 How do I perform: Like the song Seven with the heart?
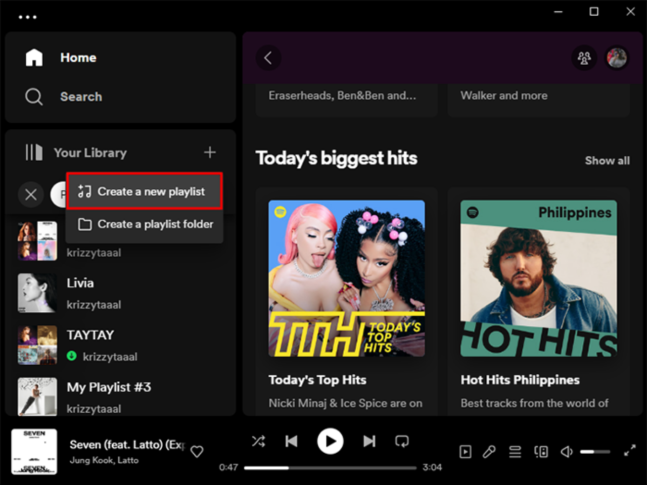tap(197, 451)
